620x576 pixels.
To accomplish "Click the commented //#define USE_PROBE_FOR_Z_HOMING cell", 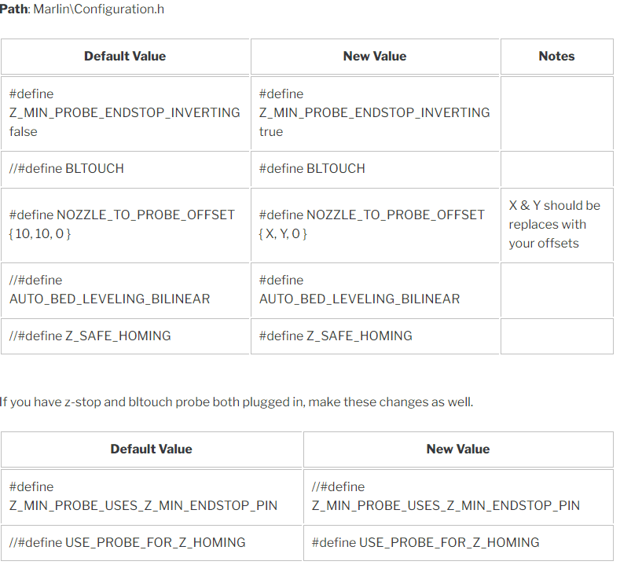I will coord(152,543).
